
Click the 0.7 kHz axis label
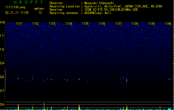pos(2,91)
